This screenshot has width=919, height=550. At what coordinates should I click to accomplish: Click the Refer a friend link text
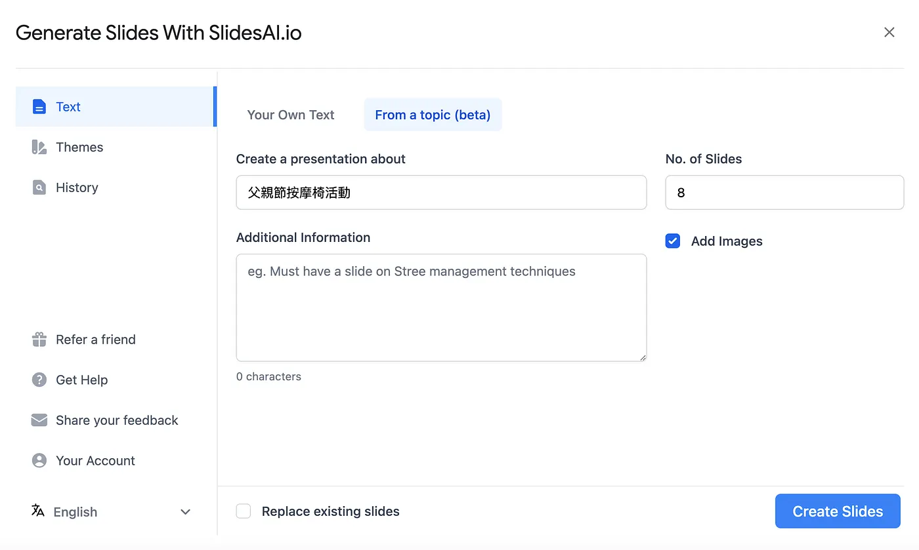click(x=96, y=340)
